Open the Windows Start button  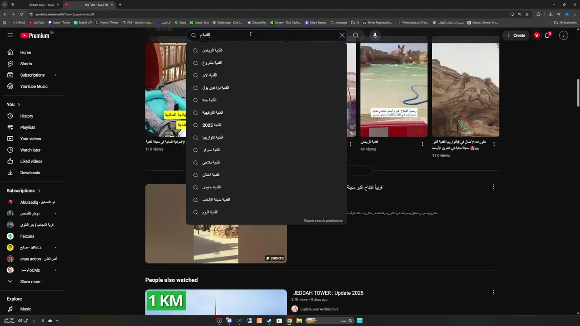pos(360,321)
